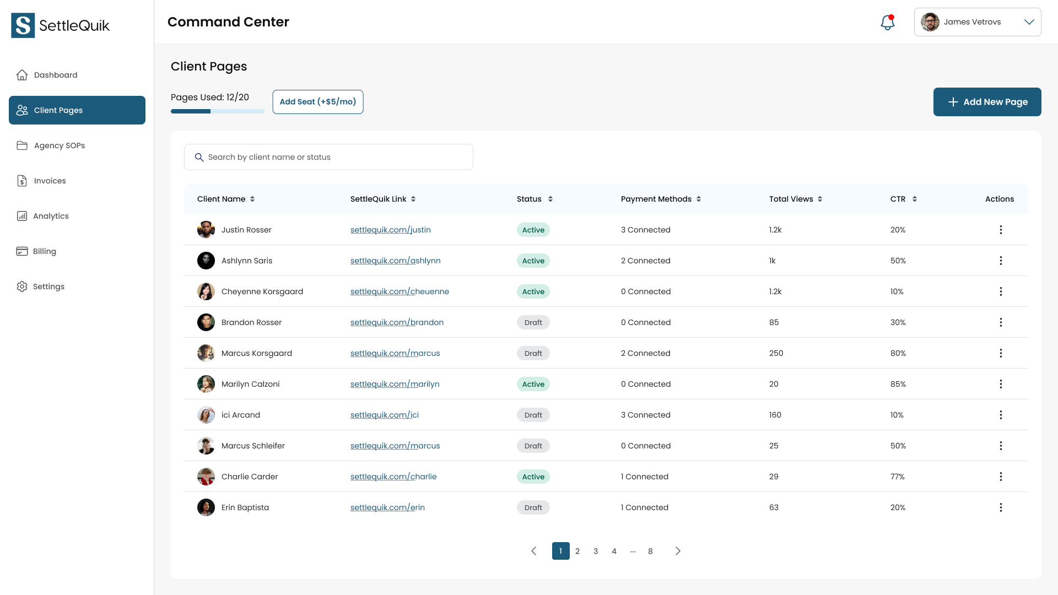Open actions menu for Erin Baptista
Viewport: 1058px width, 595px height.
(x=1001, y=507)
